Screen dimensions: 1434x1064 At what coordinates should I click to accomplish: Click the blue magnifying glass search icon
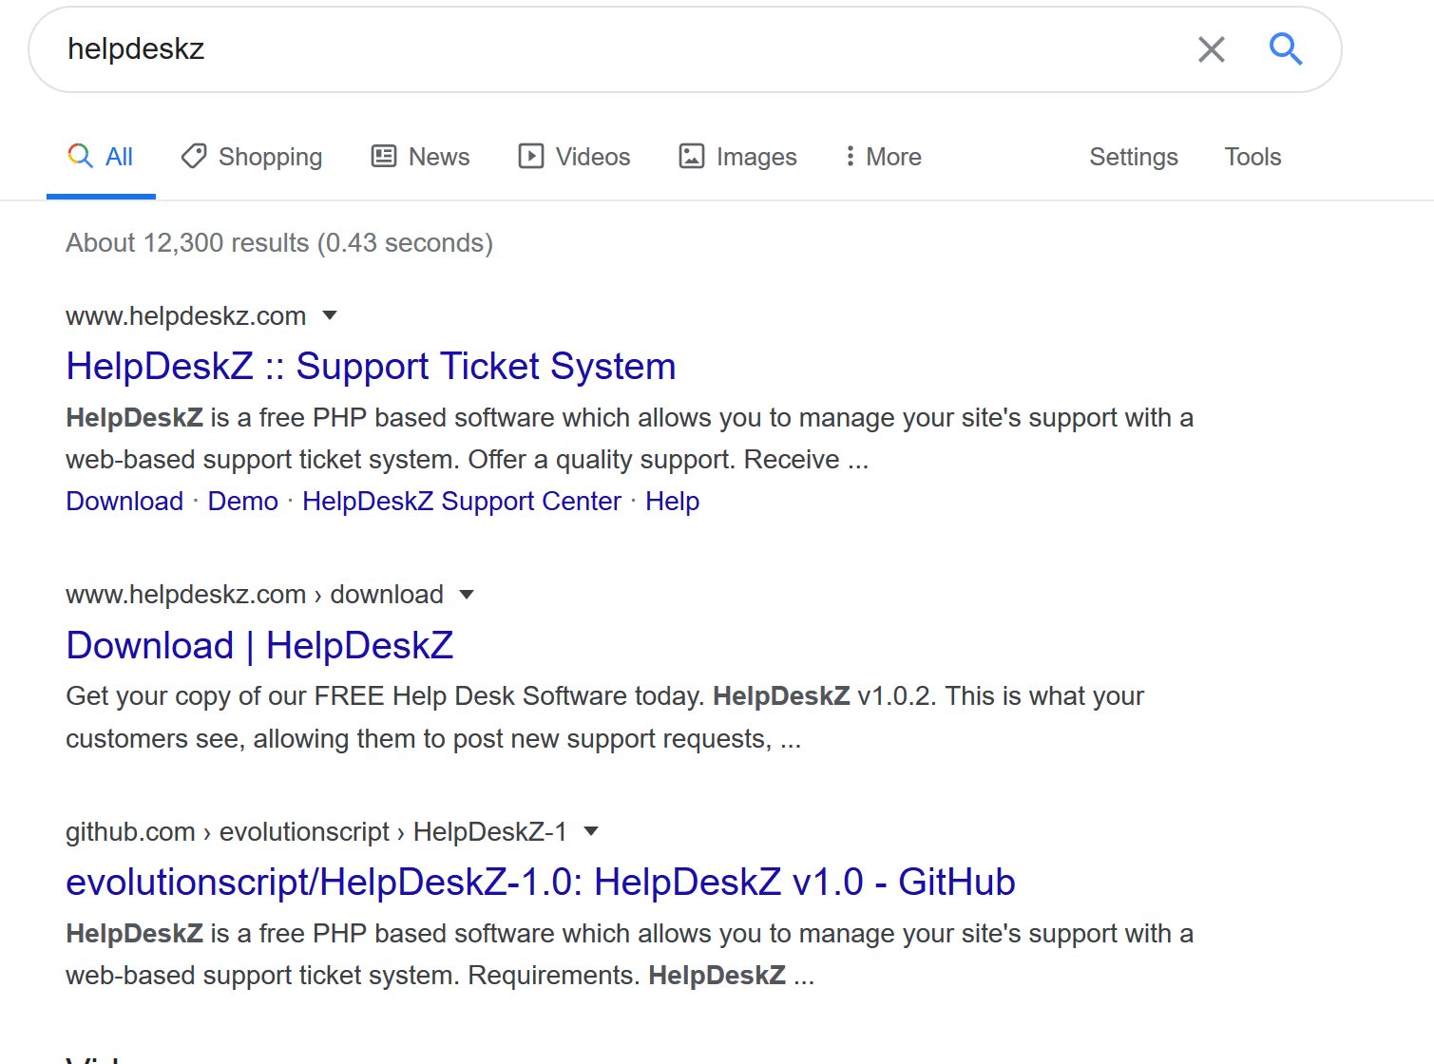pos(1285,48)
